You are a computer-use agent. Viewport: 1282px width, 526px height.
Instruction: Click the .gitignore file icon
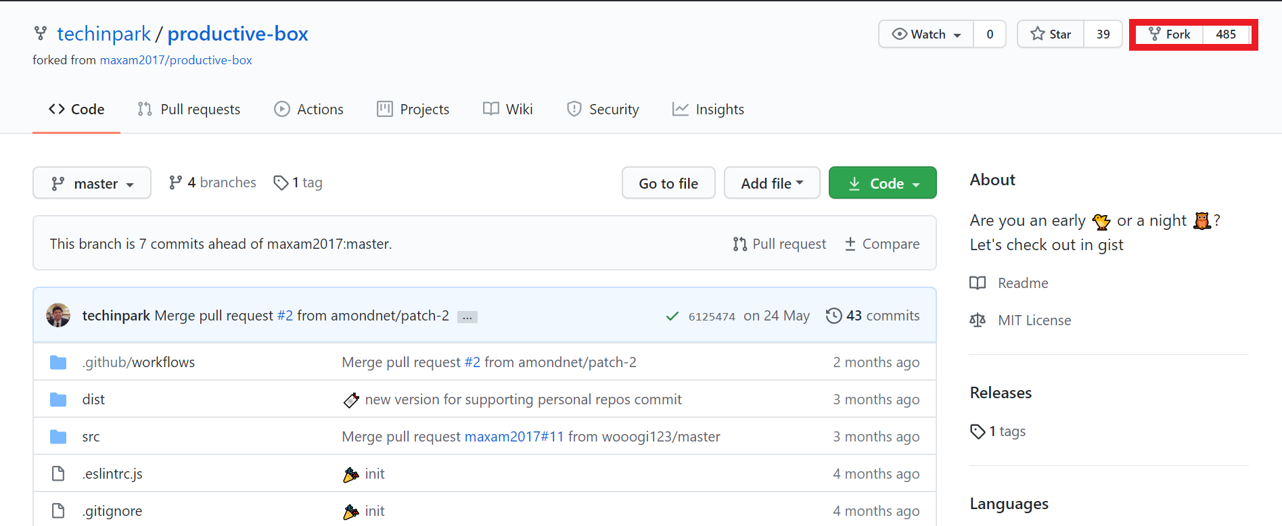click(x=58, y=511)
